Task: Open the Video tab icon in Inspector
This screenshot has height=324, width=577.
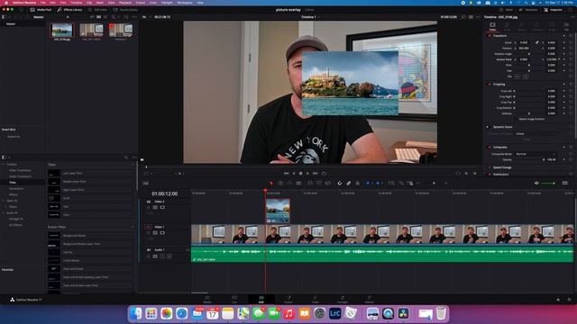Action: coord(492,26)
